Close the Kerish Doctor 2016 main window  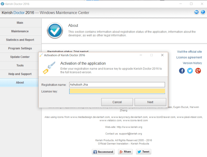coord(202,4)
